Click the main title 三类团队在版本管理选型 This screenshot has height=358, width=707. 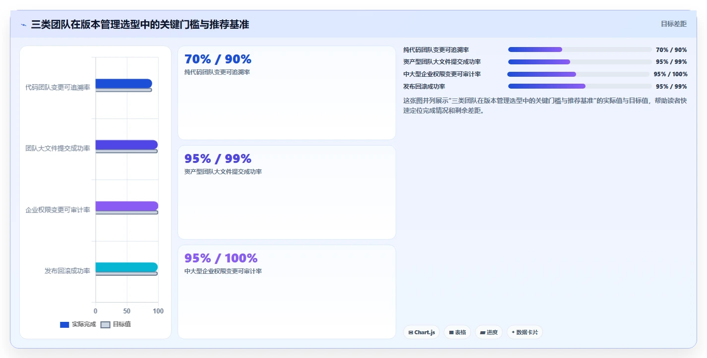(x=140, y=24)
